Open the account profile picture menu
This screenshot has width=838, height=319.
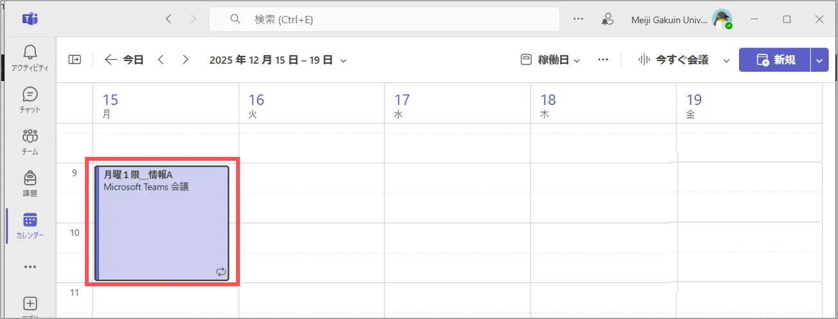coord(722,19)
